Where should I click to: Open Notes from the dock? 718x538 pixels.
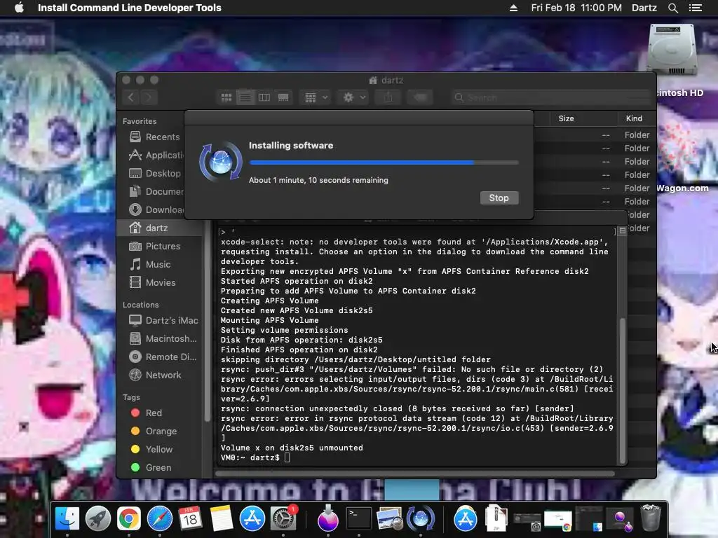pos(221,519)
